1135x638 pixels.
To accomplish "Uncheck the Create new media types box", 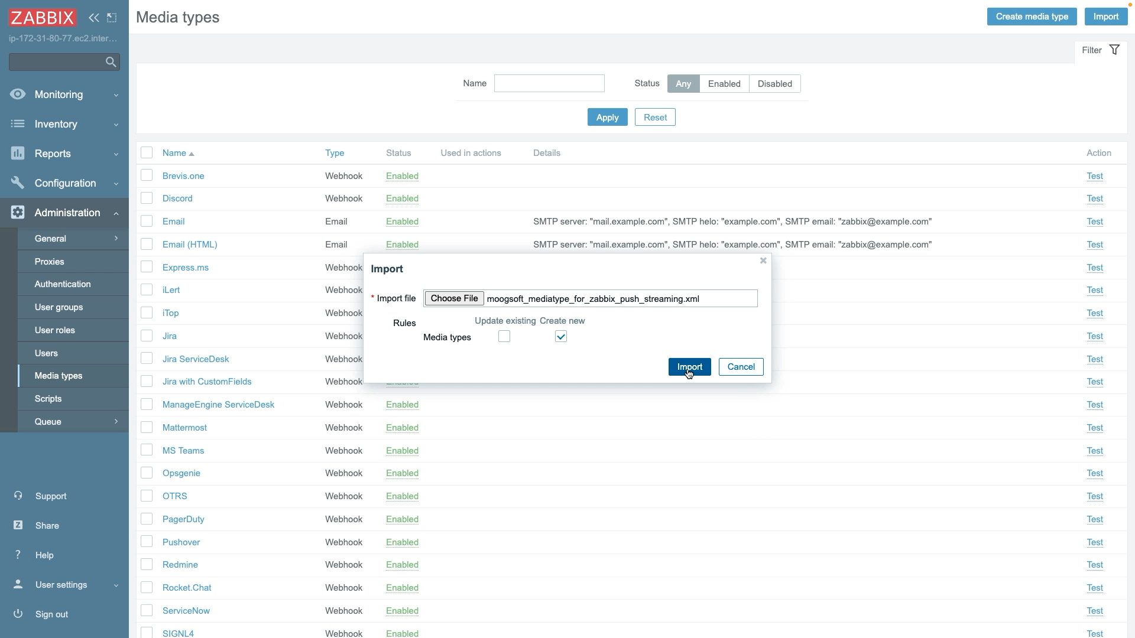I will [561, 337].
